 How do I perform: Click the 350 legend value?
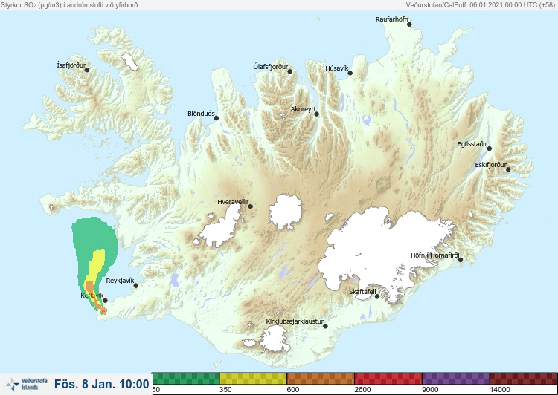(225, 390)
